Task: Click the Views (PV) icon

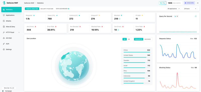Action: [x=57, y=15]
